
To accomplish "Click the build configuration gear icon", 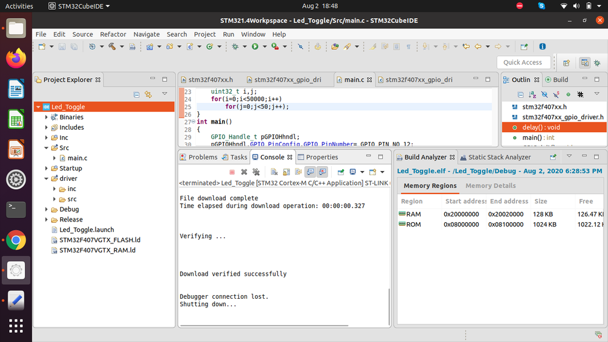I will 92,46.
